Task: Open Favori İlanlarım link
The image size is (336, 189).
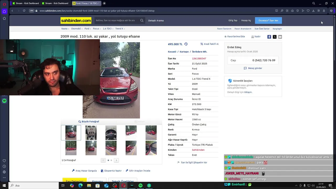Action: 224,29
